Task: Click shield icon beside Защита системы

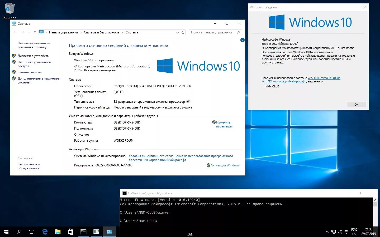Action: click(x=14, y=72)
